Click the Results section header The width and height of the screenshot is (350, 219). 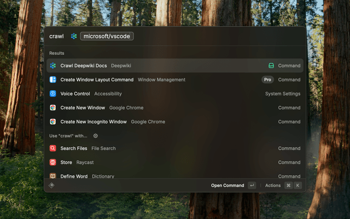[x=57, y=53]
